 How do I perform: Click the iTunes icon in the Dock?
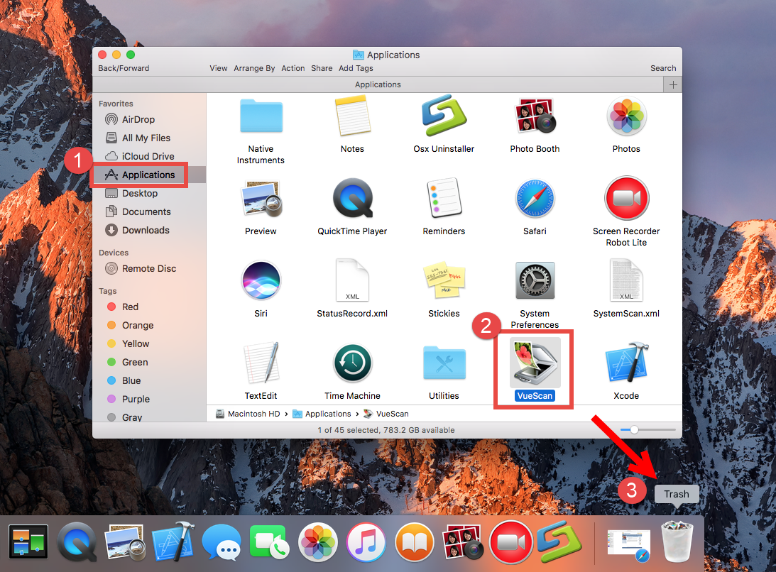point(366,544)
